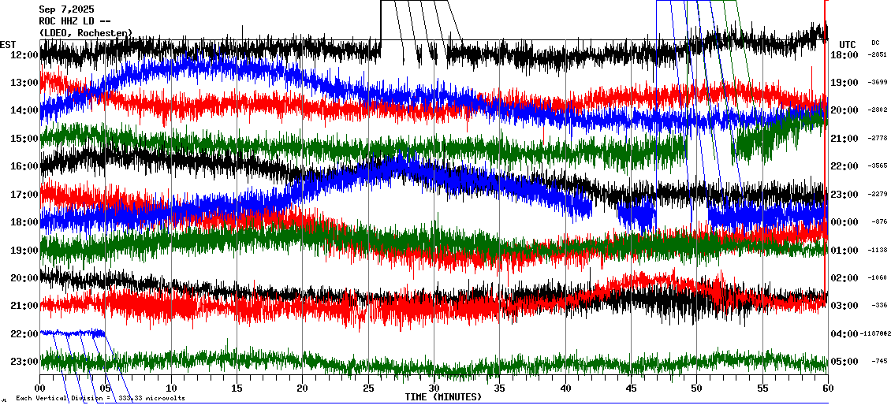Click the DC offset value -2802
This screenshot has width=891, height=409.
878,110
